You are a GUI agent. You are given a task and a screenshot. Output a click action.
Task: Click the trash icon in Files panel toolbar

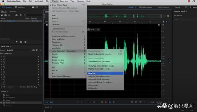pos(21,15)
